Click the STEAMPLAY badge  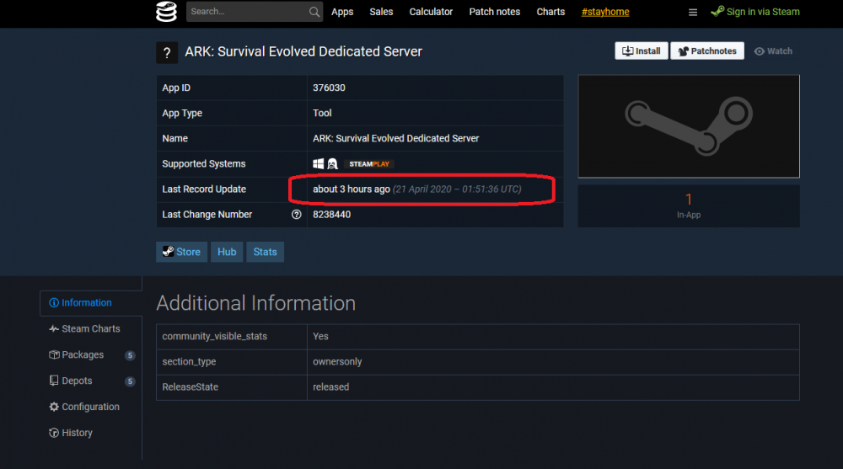click(x=369, y=164)
